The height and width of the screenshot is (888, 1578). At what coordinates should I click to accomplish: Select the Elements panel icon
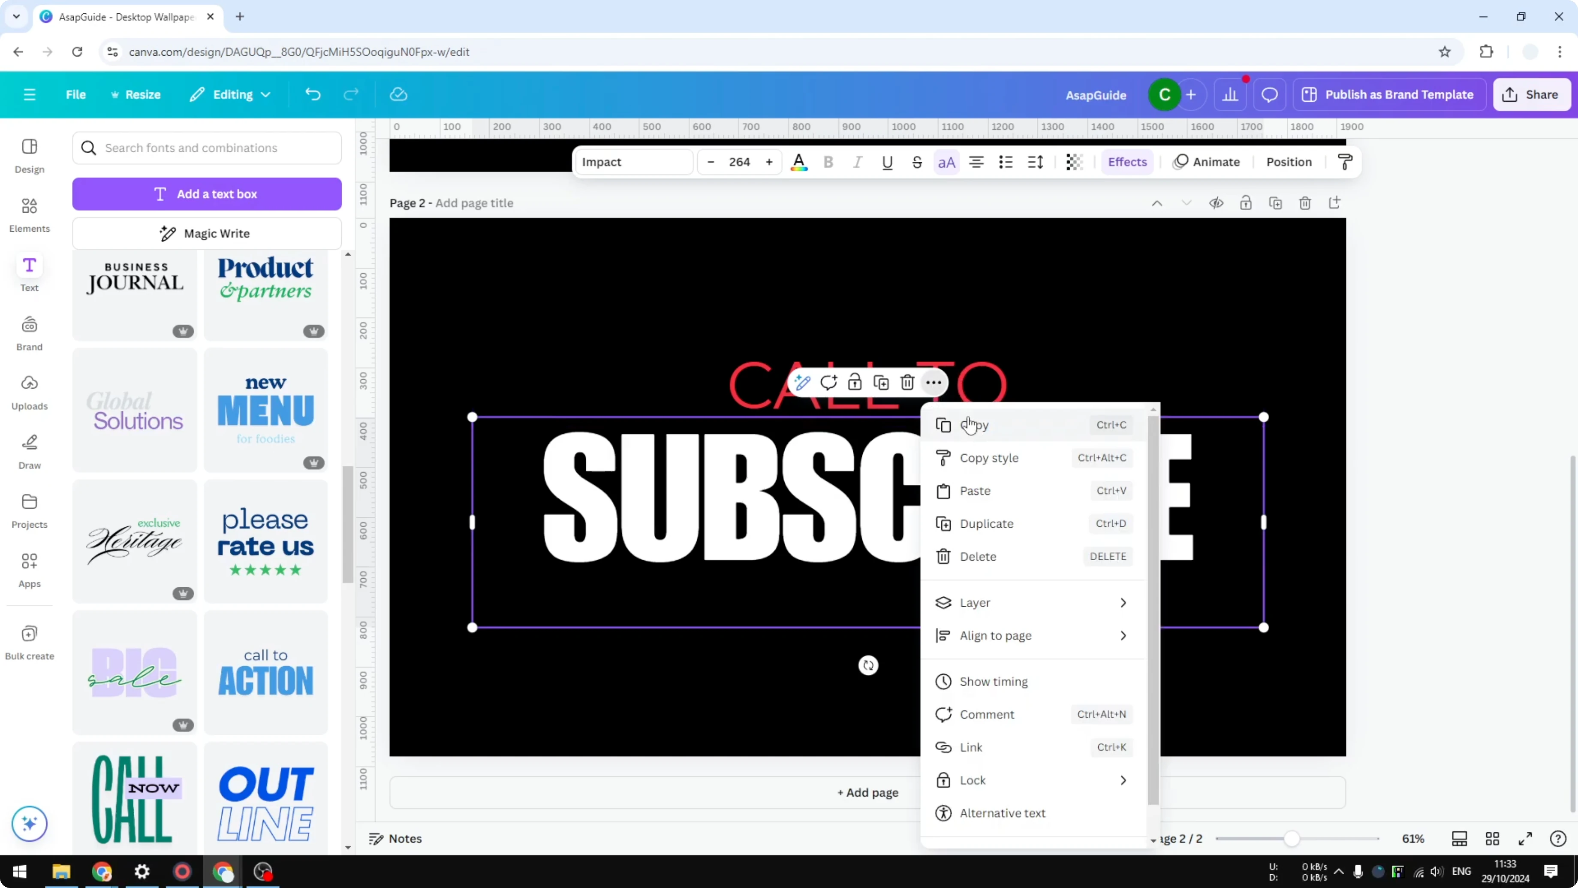[29, 214]
